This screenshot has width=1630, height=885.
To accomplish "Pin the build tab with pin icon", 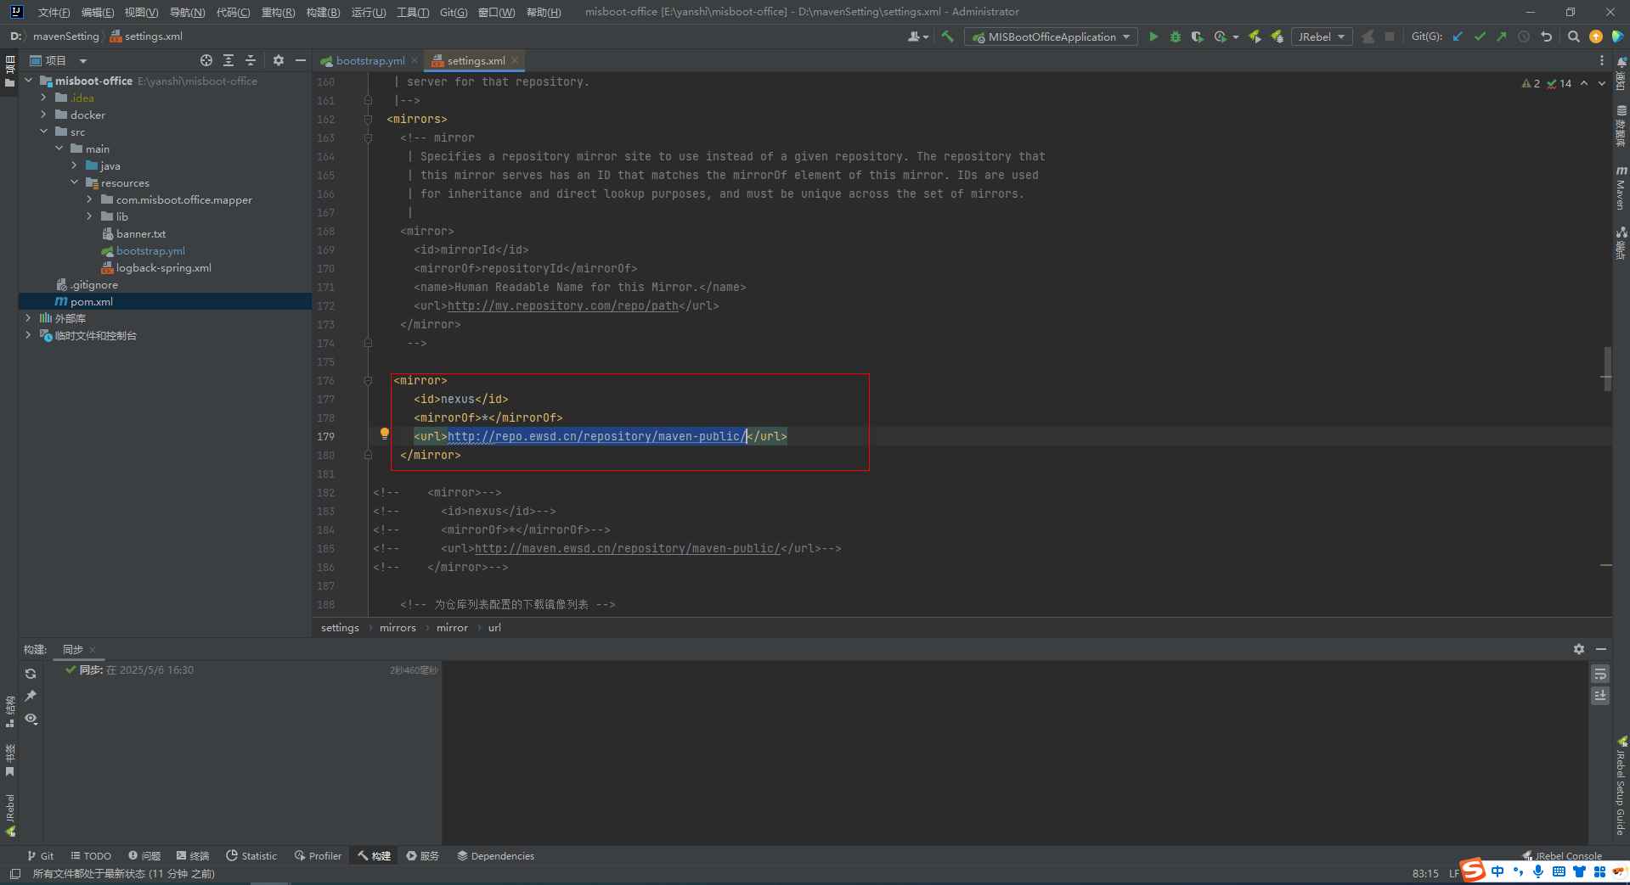I will 31,696.
